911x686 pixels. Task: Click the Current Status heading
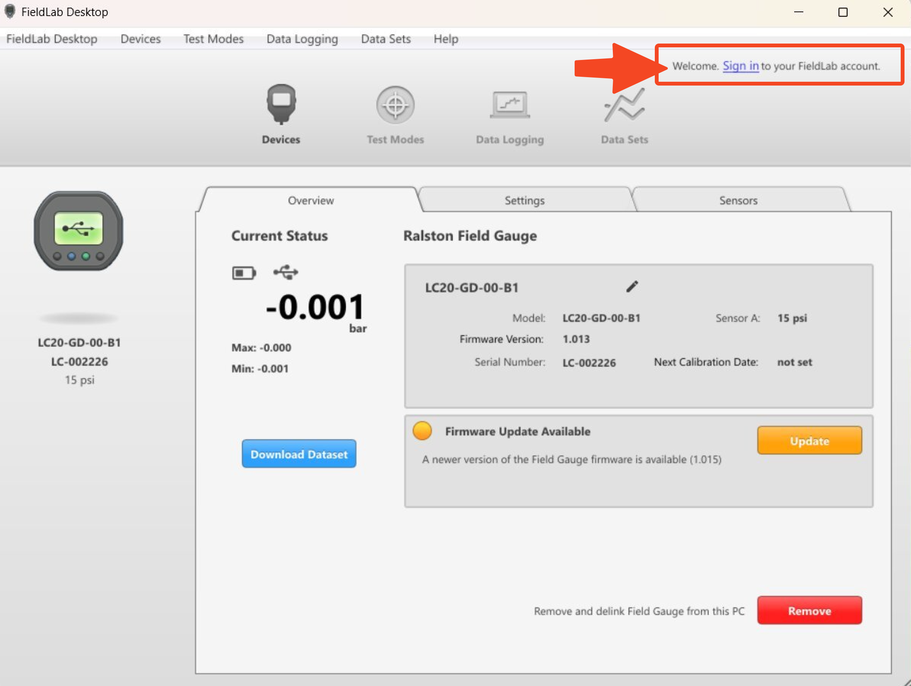click(x=279, y=236)
